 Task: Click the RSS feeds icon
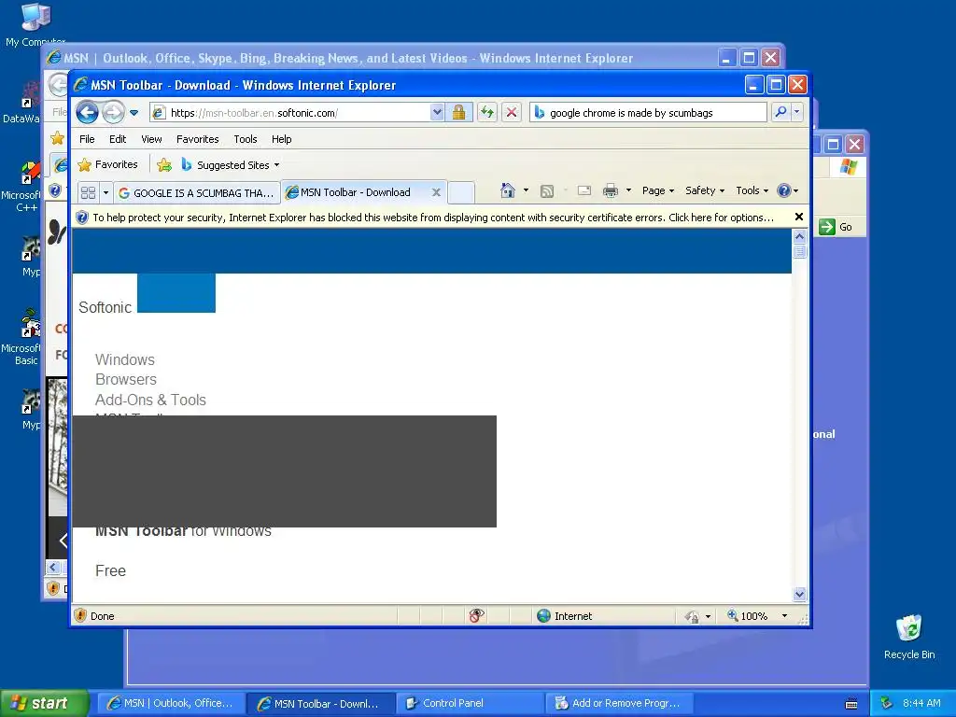(547, 190)
